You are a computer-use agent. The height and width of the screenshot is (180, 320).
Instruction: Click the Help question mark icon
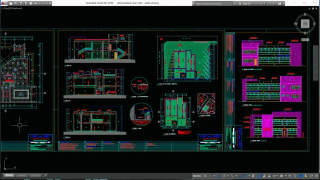(279, 3)
